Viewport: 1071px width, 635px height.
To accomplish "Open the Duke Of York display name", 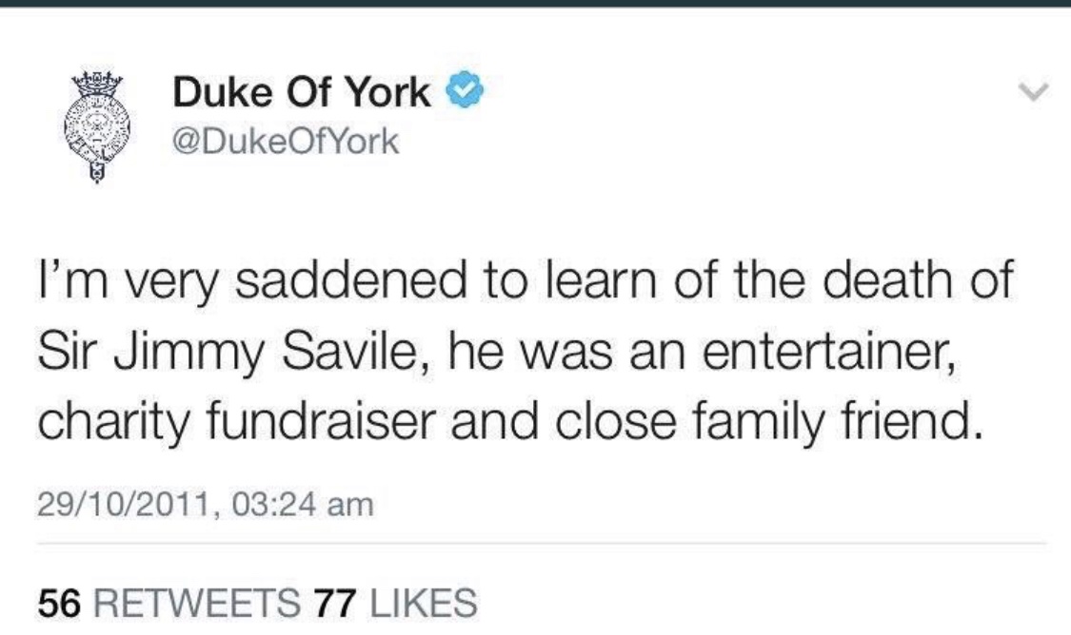I will coord(302,94).
